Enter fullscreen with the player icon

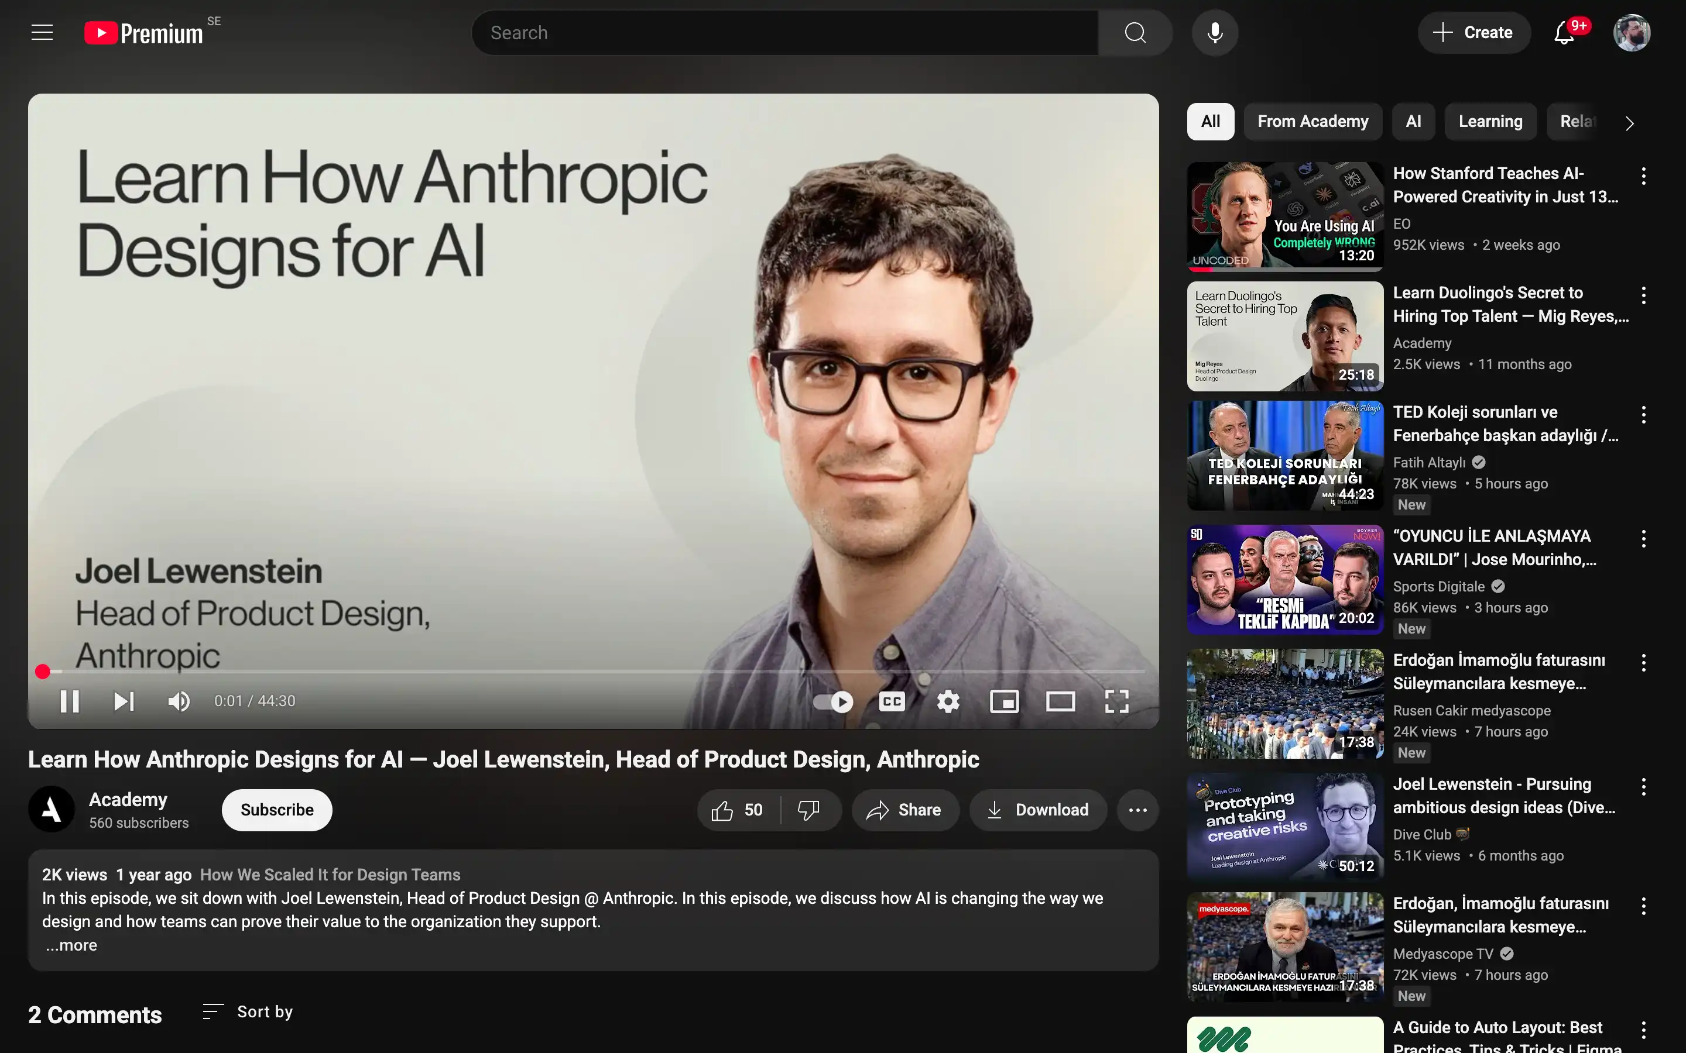coord(1116,701)
